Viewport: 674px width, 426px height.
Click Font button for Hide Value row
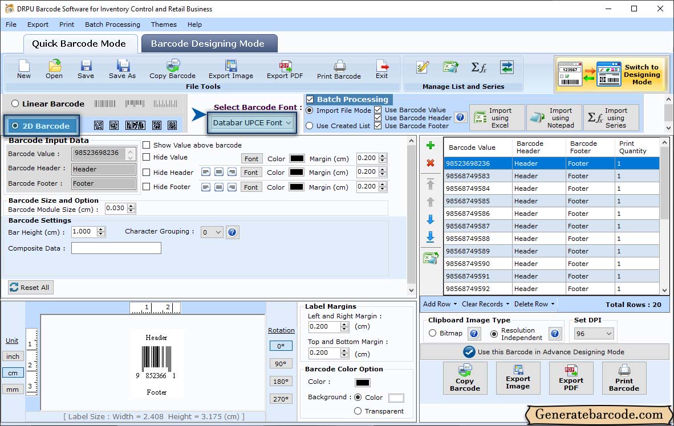(251, 159)
